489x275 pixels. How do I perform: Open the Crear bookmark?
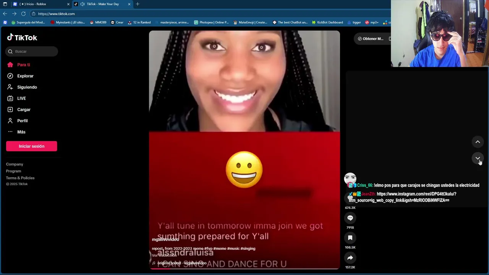tap(117, 23)
